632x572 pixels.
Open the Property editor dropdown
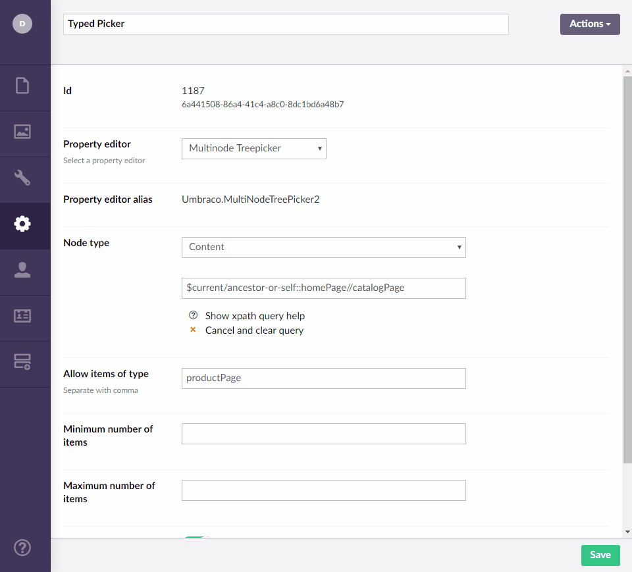pos(253,149)
